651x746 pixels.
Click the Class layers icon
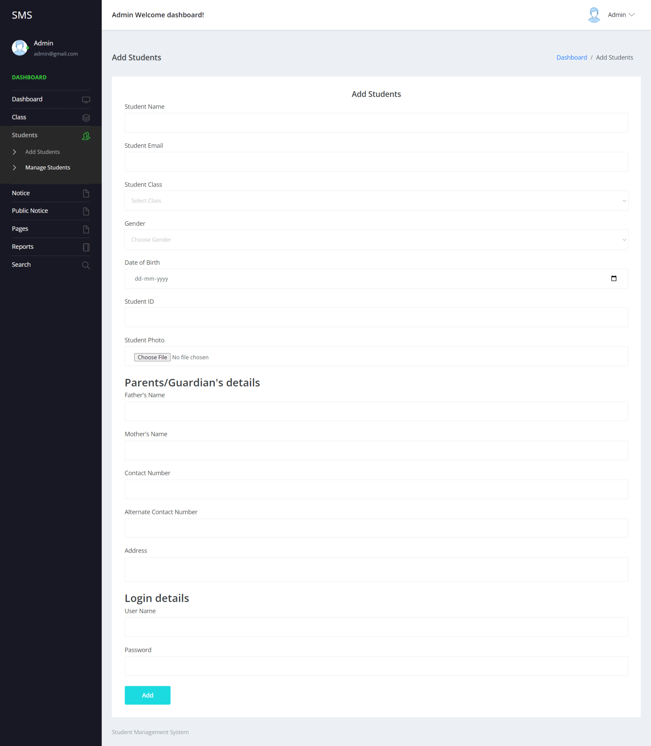(x=86, y=117)
